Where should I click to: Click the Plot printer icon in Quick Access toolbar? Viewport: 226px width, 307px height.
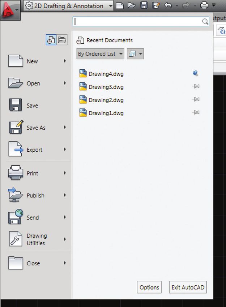tap(204, 5)
